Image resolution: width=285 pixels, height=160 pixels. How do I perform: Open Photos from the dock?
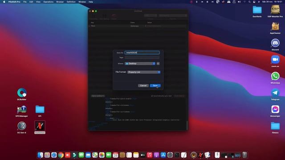(x=102, y=155)
